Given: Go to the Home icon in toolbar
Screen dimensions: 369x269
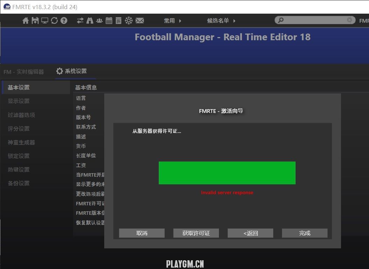Looking at the screenshot, I should [26, 21].
